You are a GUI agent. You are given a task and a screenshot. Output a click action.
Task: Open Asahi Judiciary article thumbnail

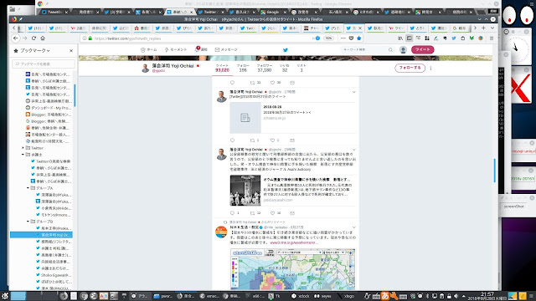pyautogui.click(x=245, y=191)
